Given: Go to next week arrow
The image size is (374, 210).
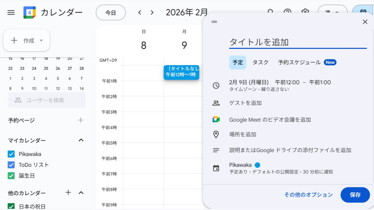Looking at the screenshot, I should 152,12.
